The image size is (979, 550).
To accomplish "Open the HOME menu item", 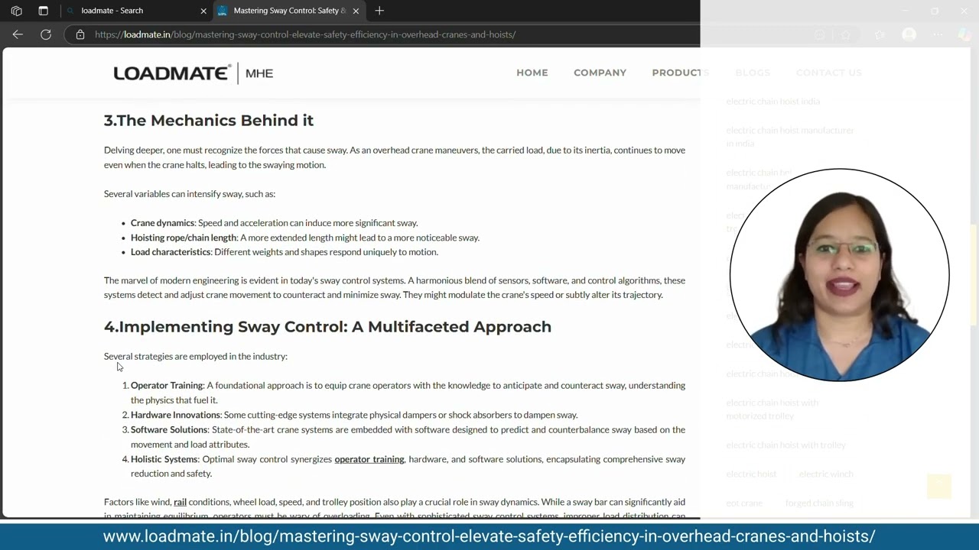I will click(532, 73).
